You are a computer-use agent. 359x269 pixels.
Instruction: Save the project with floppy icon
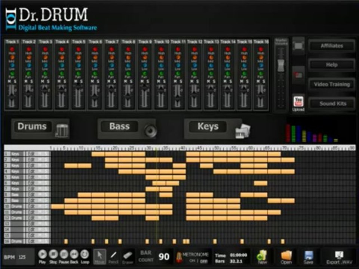pyautogui.click(x=308, y=257)
